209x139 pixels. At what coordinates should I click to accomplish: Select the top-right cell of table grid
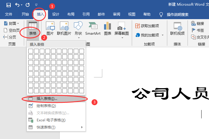click(82, 51)
